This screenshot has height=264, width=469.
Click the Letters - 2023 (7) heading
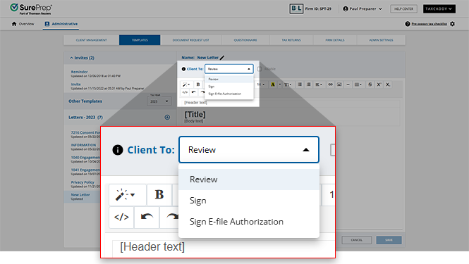85,118
